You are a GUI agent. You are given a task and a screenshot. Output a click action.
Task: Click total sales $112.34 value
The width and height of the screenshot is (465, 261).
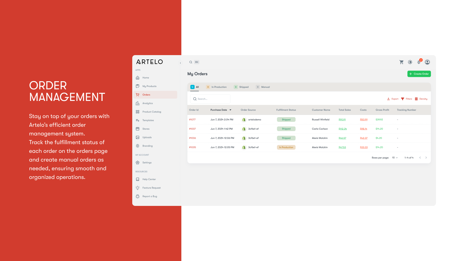tap(343, 129)
